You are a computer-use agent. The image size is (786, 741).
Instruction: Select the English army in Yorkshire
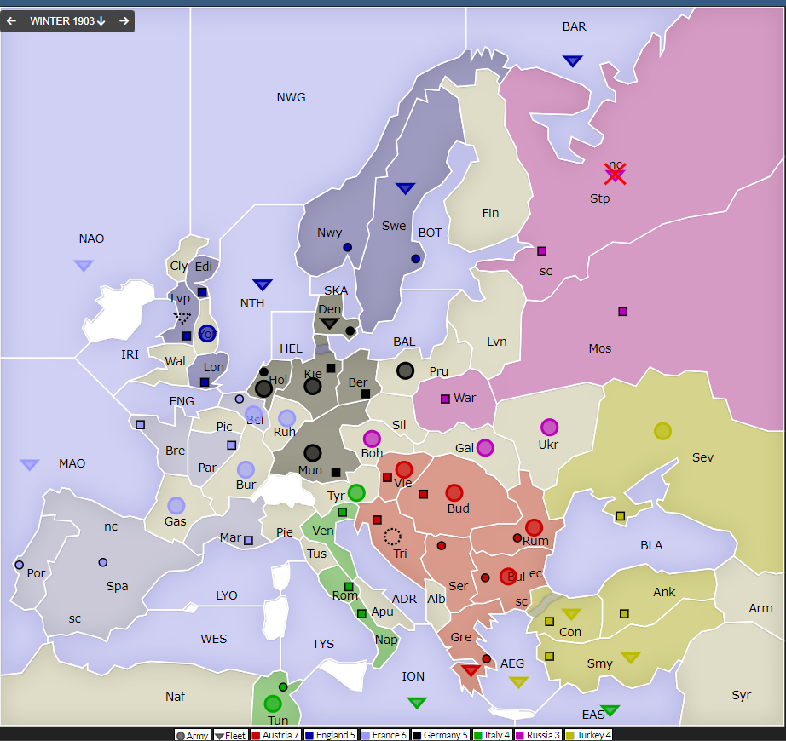click(x=207, y=334)
